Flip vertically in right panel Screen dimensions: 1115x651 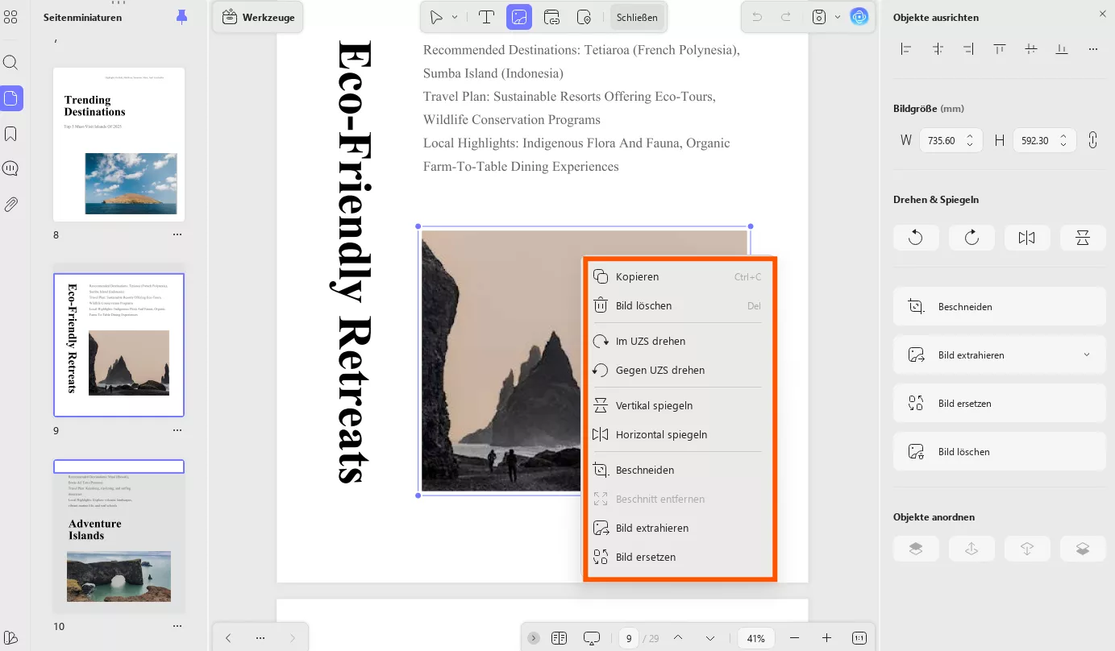pyautogui.click(x=1083, y=238)
